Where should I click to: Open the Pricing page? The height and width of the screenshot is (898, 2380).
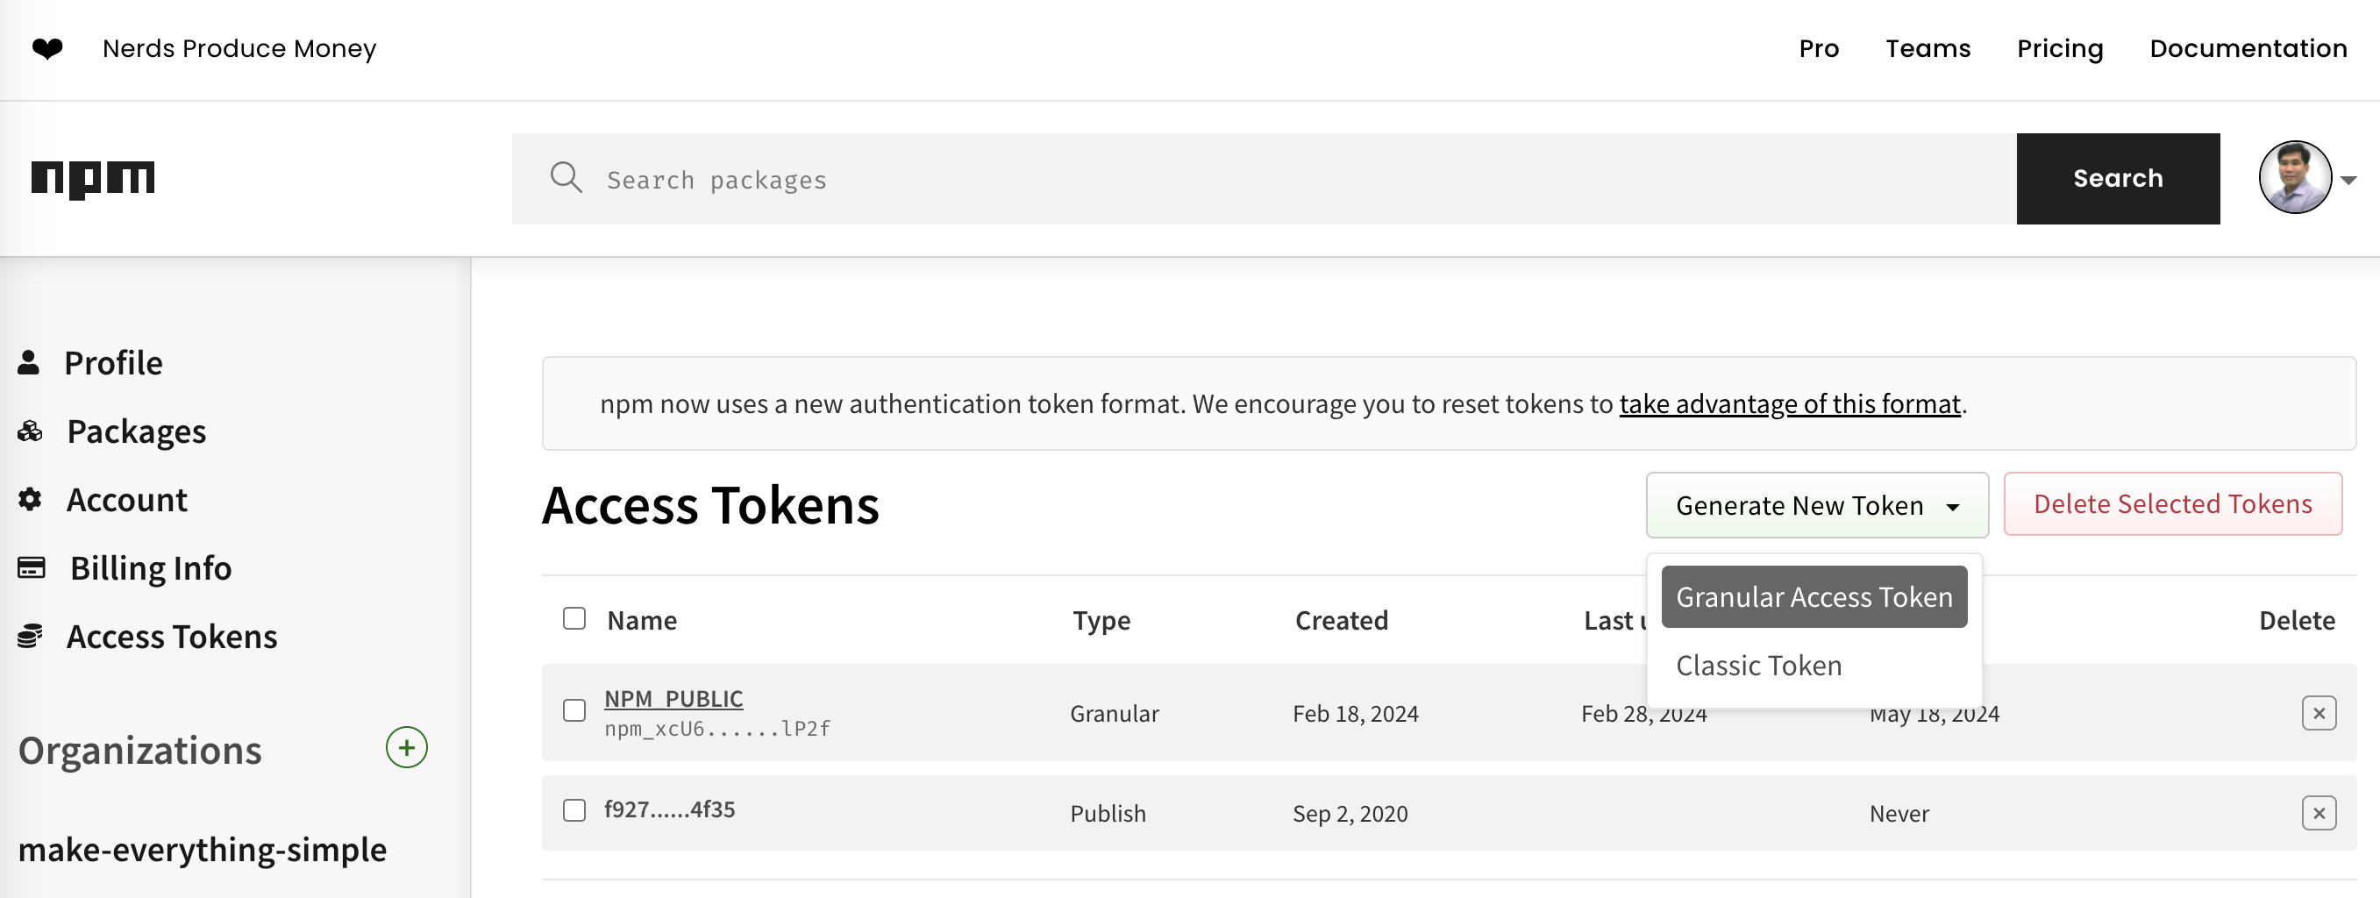(x=2059, y=48)
